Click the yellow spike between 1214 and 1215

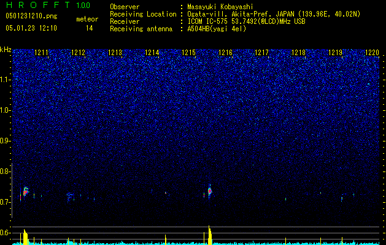pos(166,239)
